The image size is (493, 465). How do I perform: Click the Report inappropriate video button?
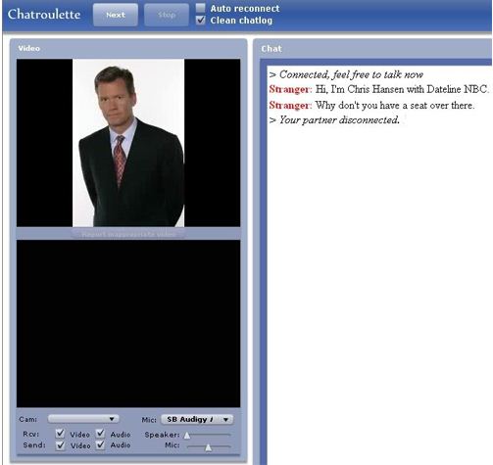pyautogui.click(x=128, y=234)
